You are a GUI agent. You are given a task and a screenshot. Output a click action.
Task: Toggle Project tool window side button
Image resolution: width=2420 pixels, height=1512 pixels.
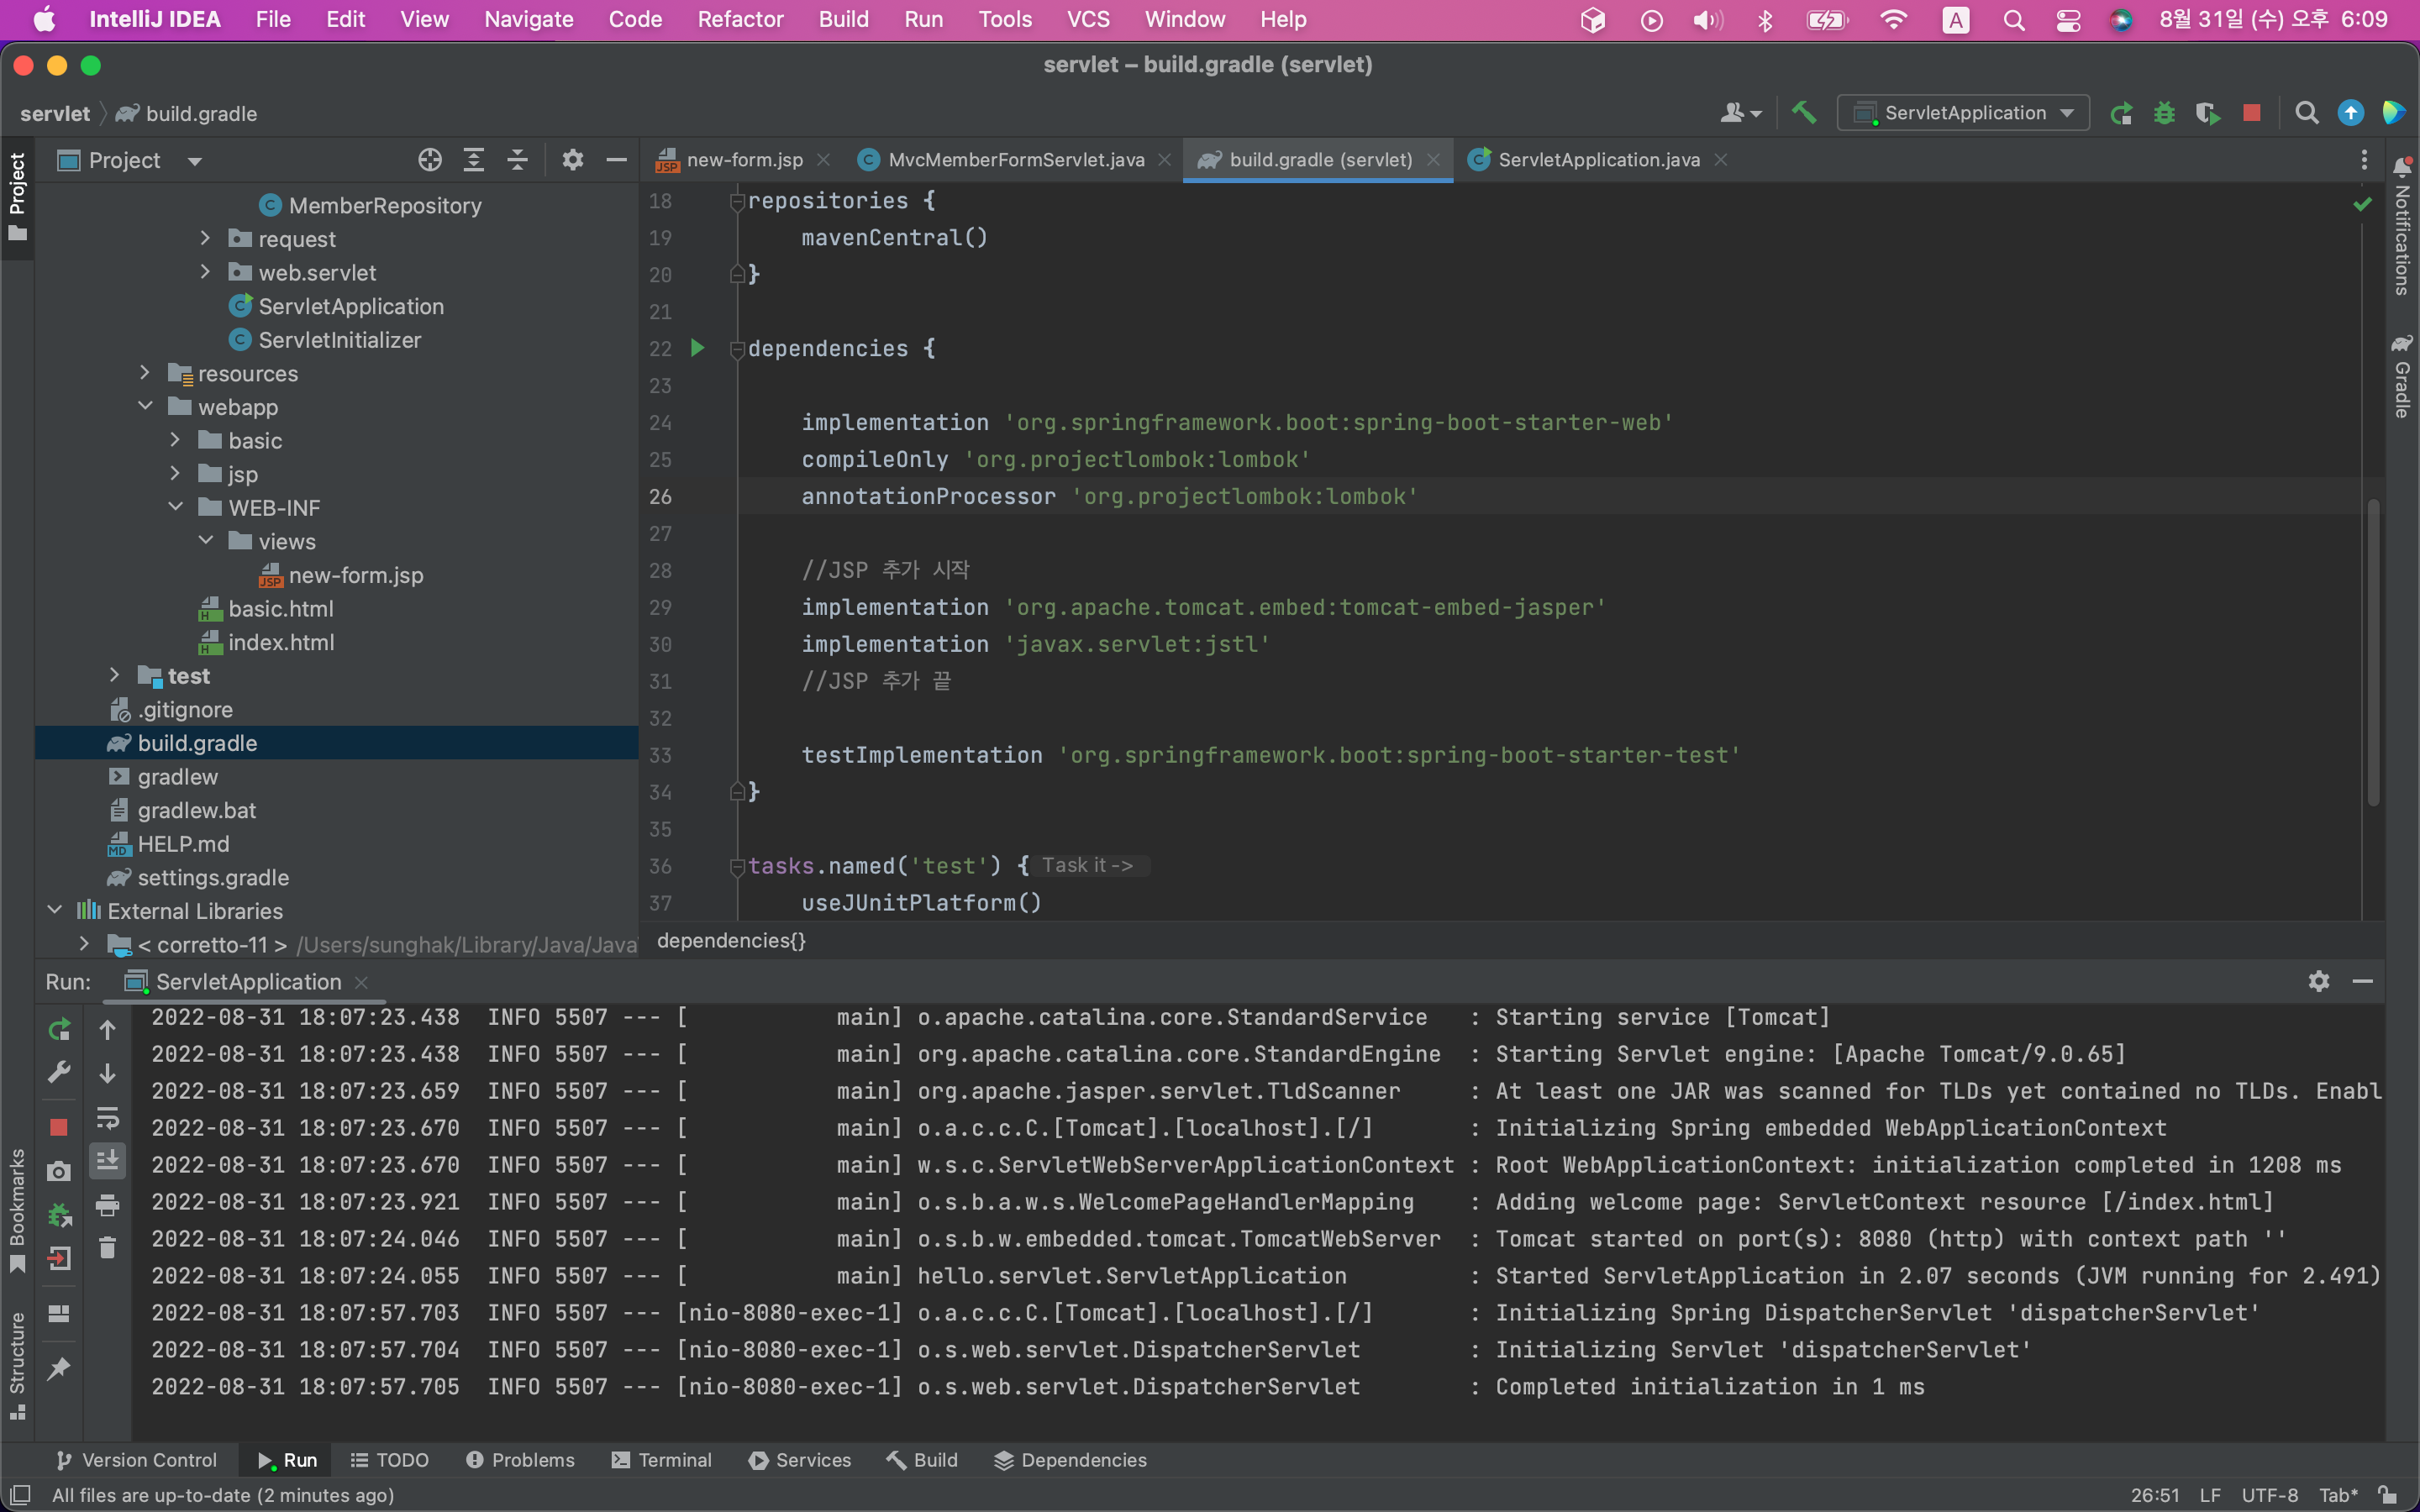[17, 197]
